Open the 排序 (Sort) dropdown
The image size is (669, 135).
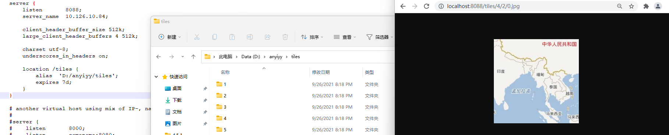312,37
